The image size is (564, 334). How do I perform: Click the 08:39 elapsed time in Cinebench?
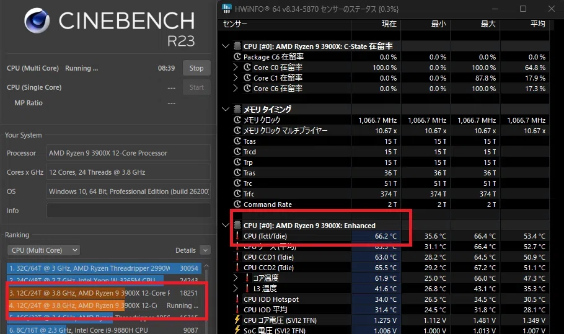166,68
